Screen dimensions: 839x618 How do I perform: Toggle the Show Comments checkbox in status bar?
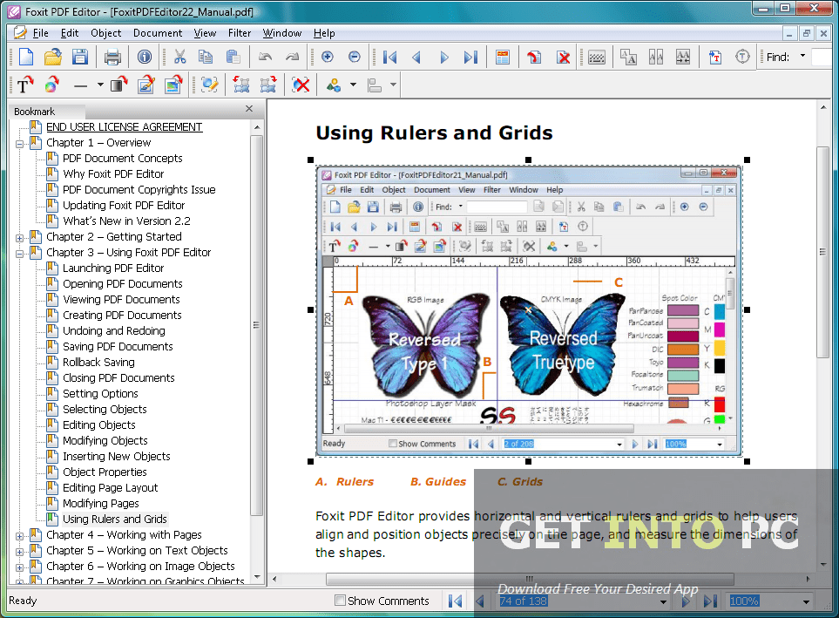point(340,601)
